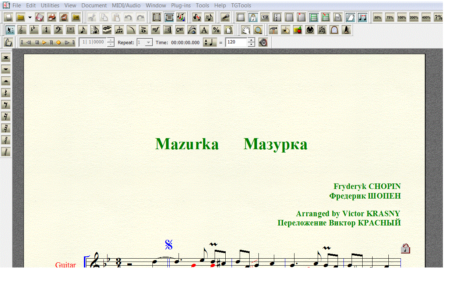Toggle the measure-numbers '1 2' layout icon
Viewport: 469px width, 301px height.
[265, 17]
